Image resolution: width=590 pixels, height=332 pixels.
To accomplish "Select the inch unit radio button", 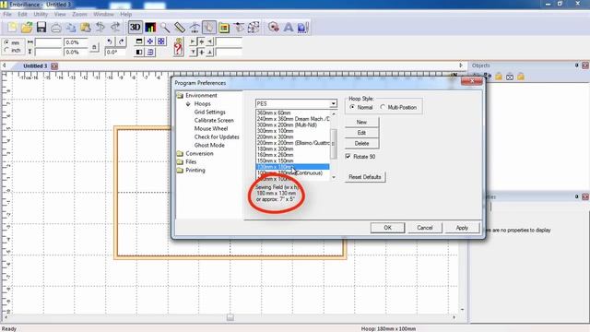I will point(6,50).
